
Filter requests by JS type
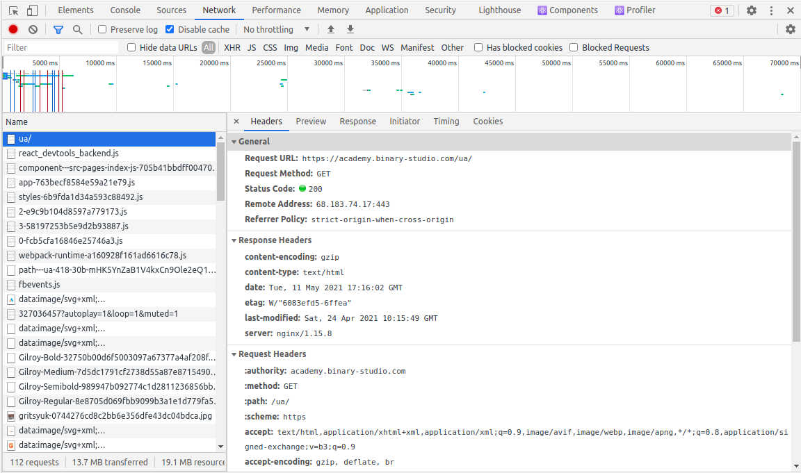tap(251, 47)
